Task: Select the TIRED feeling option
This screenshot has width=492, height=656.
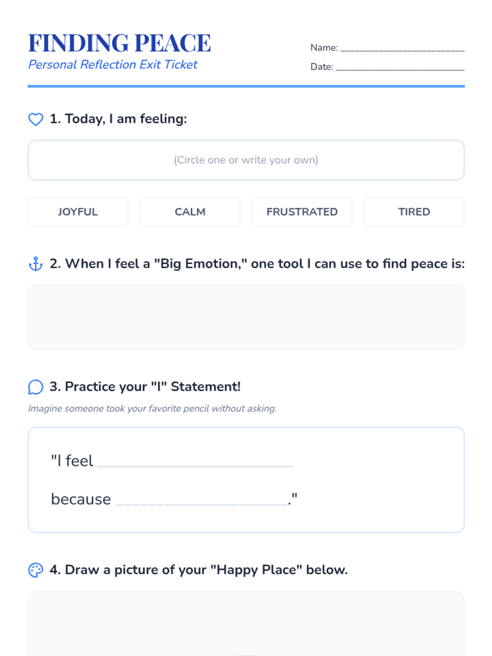Action: [x=414, y=212]
